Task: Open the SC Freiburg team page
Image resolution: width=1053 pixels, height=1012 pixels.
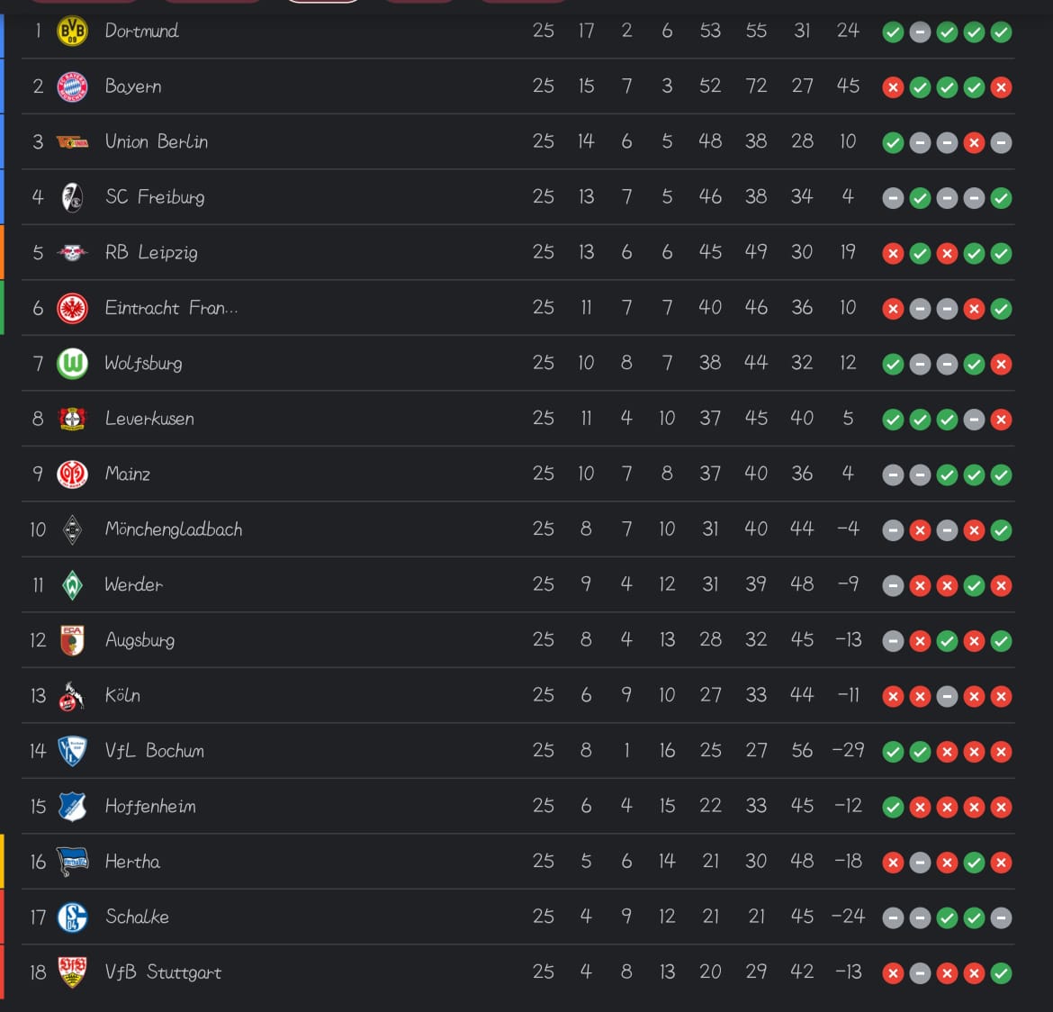Action: (x=155, y=197)
